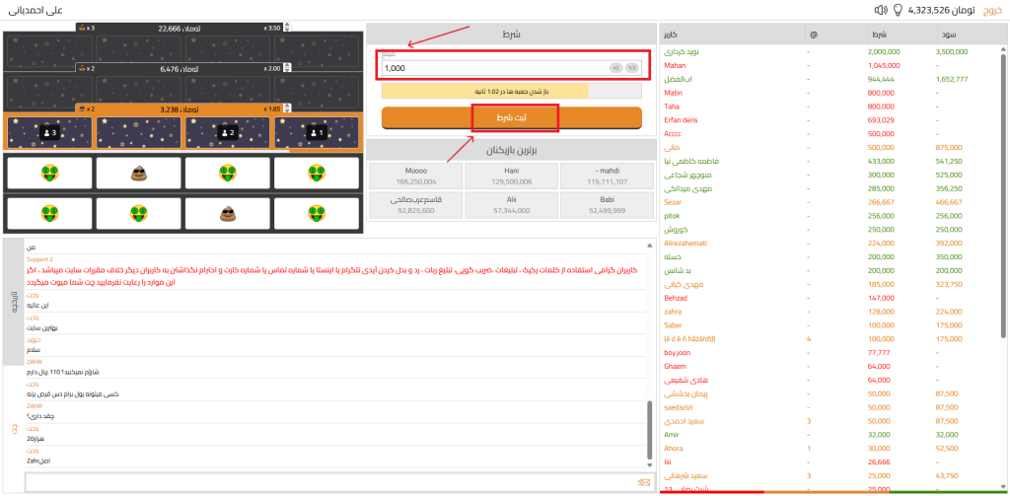Click the 1,652,777 profit value

(952, 79)
